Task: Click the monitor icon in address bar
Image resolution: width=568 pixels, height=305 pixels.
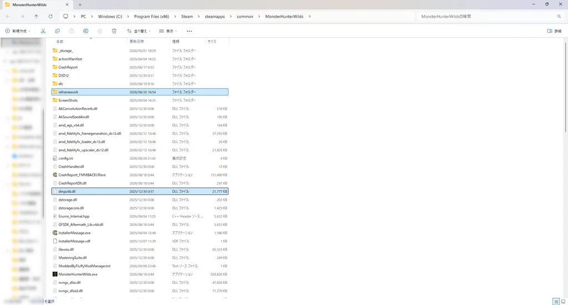Action: pos(65,16)
